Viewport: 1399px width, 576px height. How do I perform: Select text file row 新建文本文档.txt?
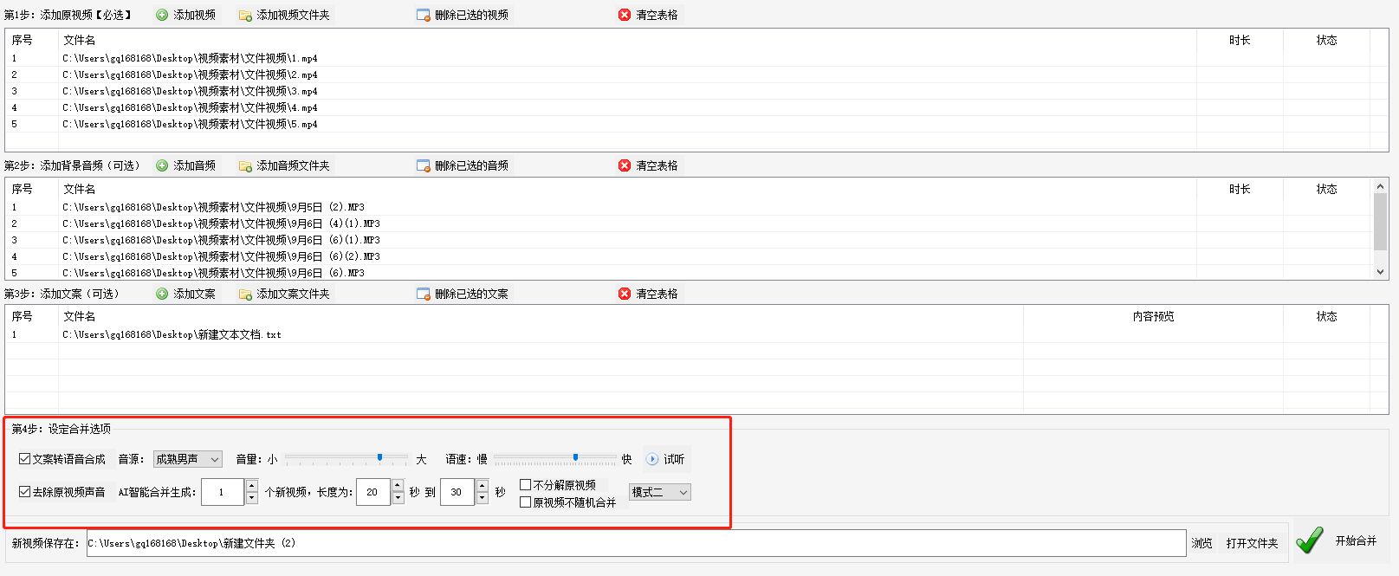pyautogui.click(x=696, y=334)
